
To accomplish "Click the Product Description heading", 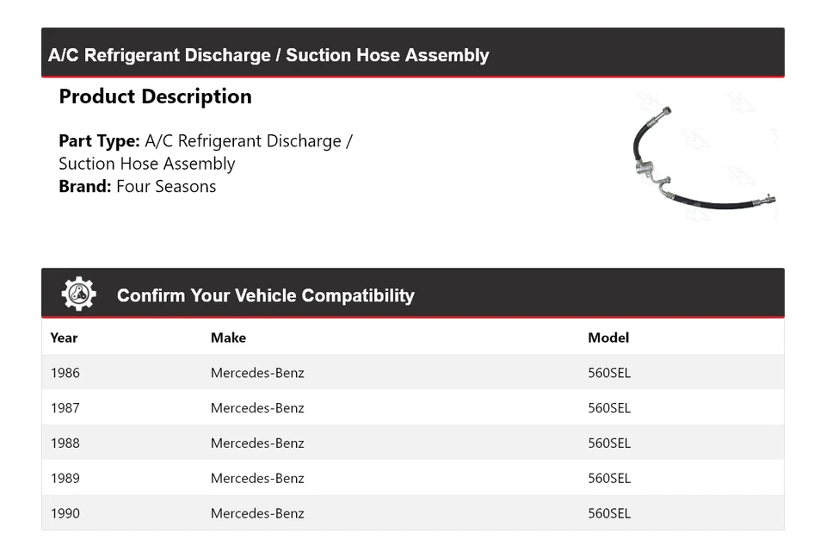I will [155, 96].
